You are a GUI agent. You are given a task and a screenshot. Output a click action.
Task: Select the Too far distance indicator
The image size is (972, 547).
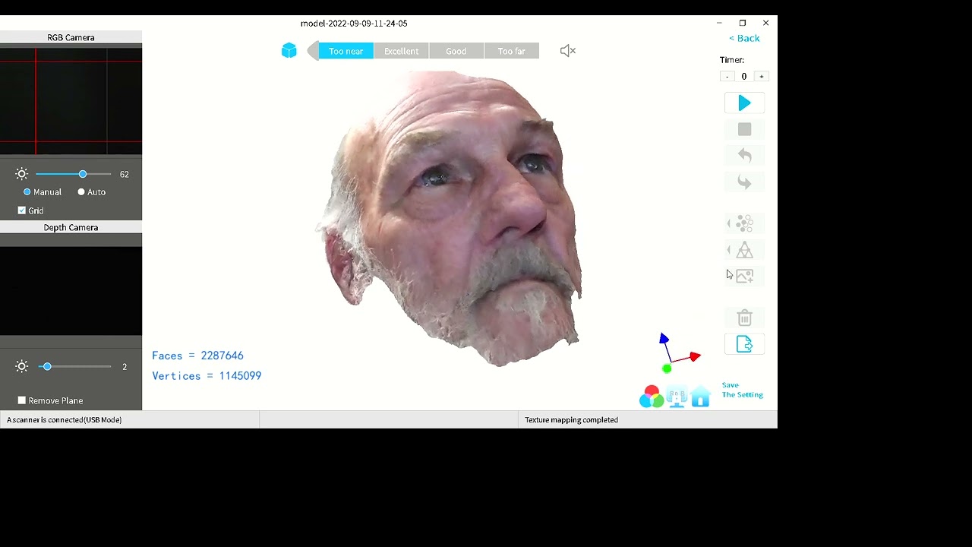pyautogui.click(x=511, y=51)
